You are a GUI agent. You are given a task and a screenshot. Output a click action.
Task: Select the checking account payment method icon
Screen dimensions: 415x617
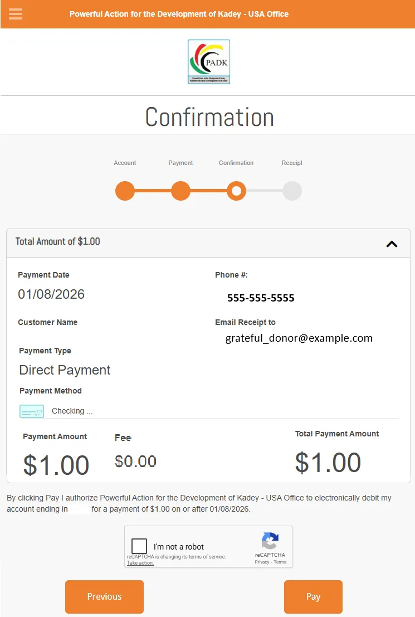[32, 411]
